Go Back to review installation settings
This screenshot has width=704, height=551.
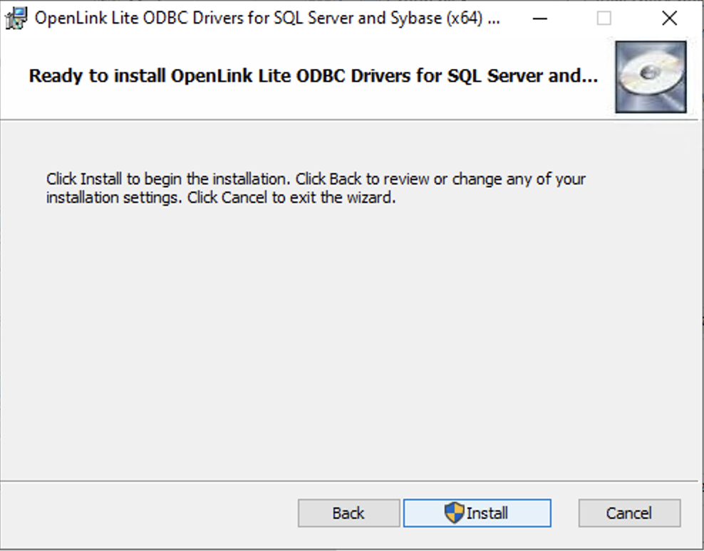coord(348,513)
